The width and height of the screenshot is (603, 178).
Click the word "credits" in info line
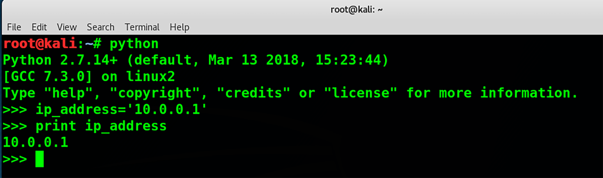coord(254,93)
